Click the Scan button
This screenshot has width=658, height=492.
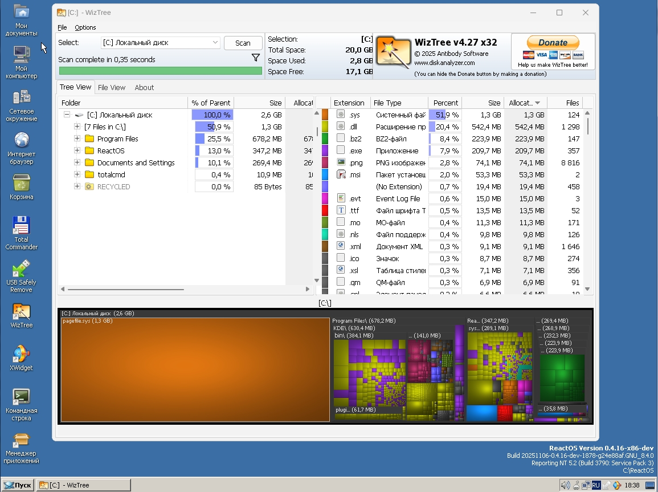click(x=243, y=42)
